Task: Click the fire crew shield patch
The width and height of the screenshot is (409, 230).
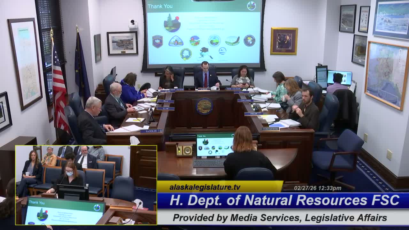Action: point(158,41)
